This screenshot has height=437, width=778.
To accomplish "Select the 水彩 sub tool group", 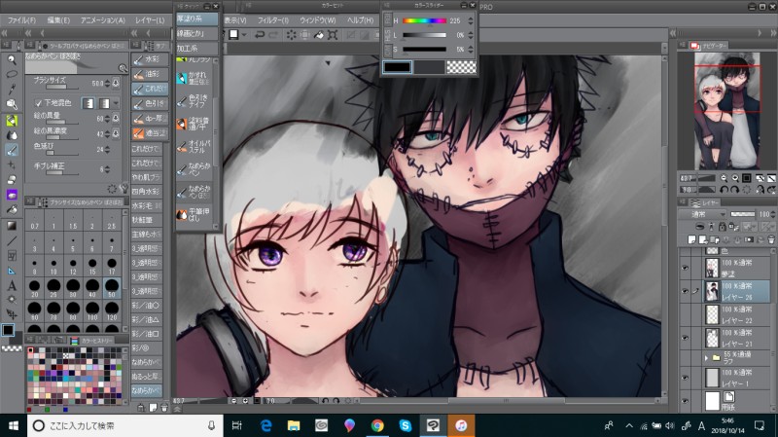I will click(x=150, y=59).
